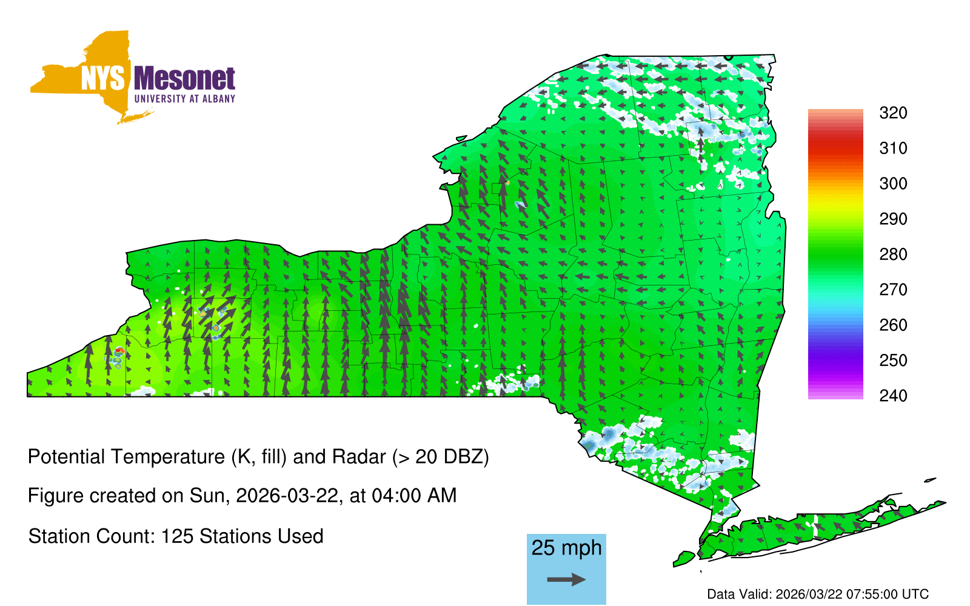
Task: Click the 25 mph legend label
Action: point(566,548)
